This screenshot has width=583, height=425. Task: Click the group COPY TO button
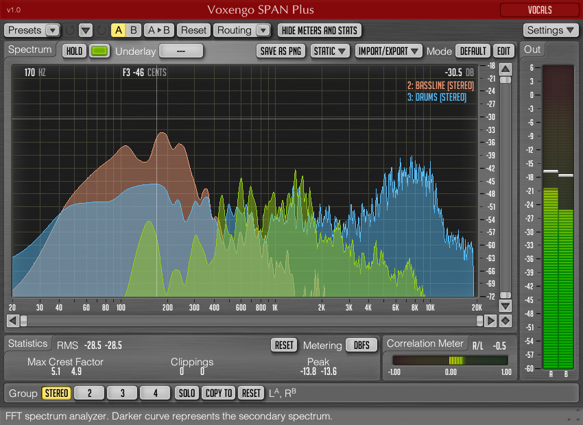[219, 393]
